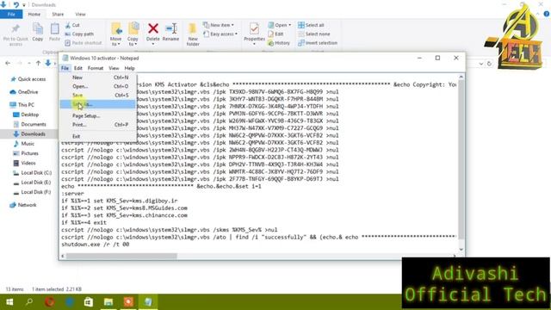Choose Open... in the File menu

(x=98, y=86)
